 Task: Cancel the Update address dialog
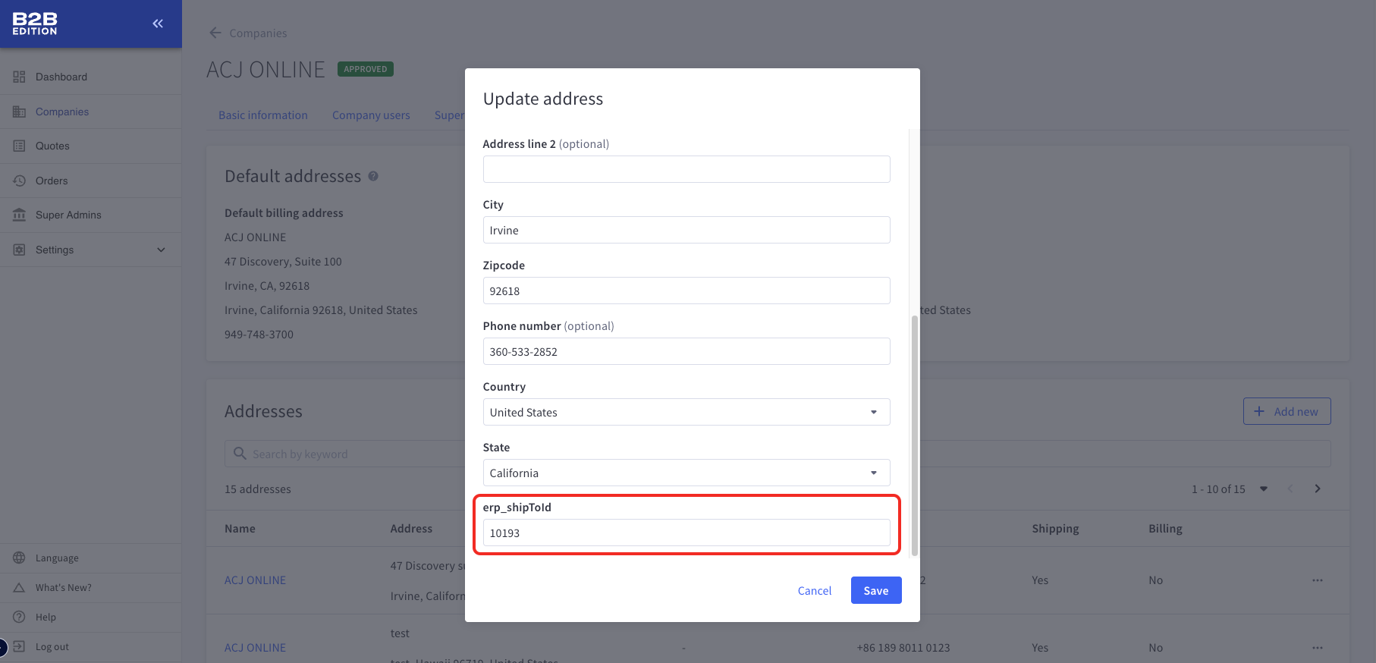tap(814, 590)
